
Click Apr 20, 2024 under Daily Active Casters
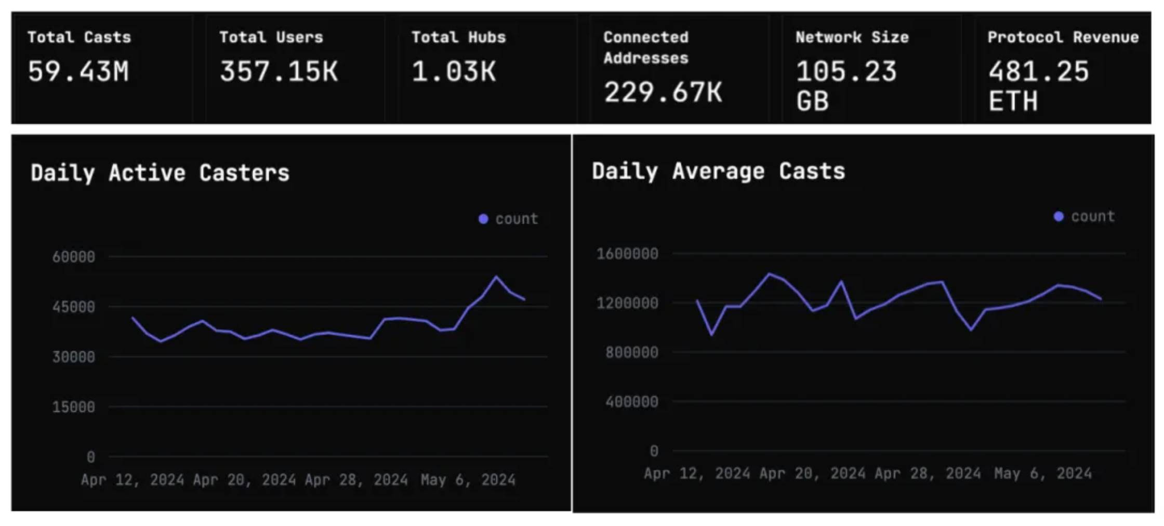pos(244,480)
